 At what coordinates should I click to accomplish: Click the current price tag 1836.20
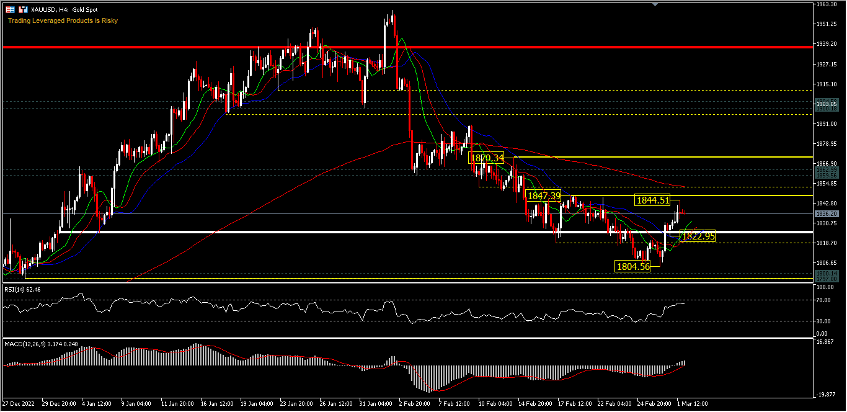pos(827,213)
